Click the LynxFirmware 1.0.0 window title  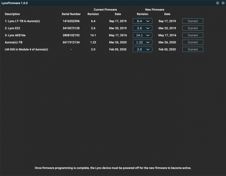15,3
